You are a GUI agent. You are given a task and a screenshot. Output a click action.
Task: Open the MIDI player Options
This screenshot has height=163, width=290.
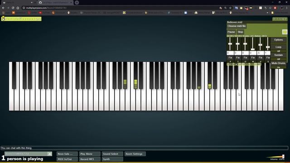pos(278,40)
